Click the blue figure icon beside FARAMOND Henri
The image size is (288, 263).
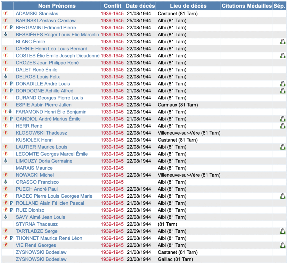click(10, 112)
